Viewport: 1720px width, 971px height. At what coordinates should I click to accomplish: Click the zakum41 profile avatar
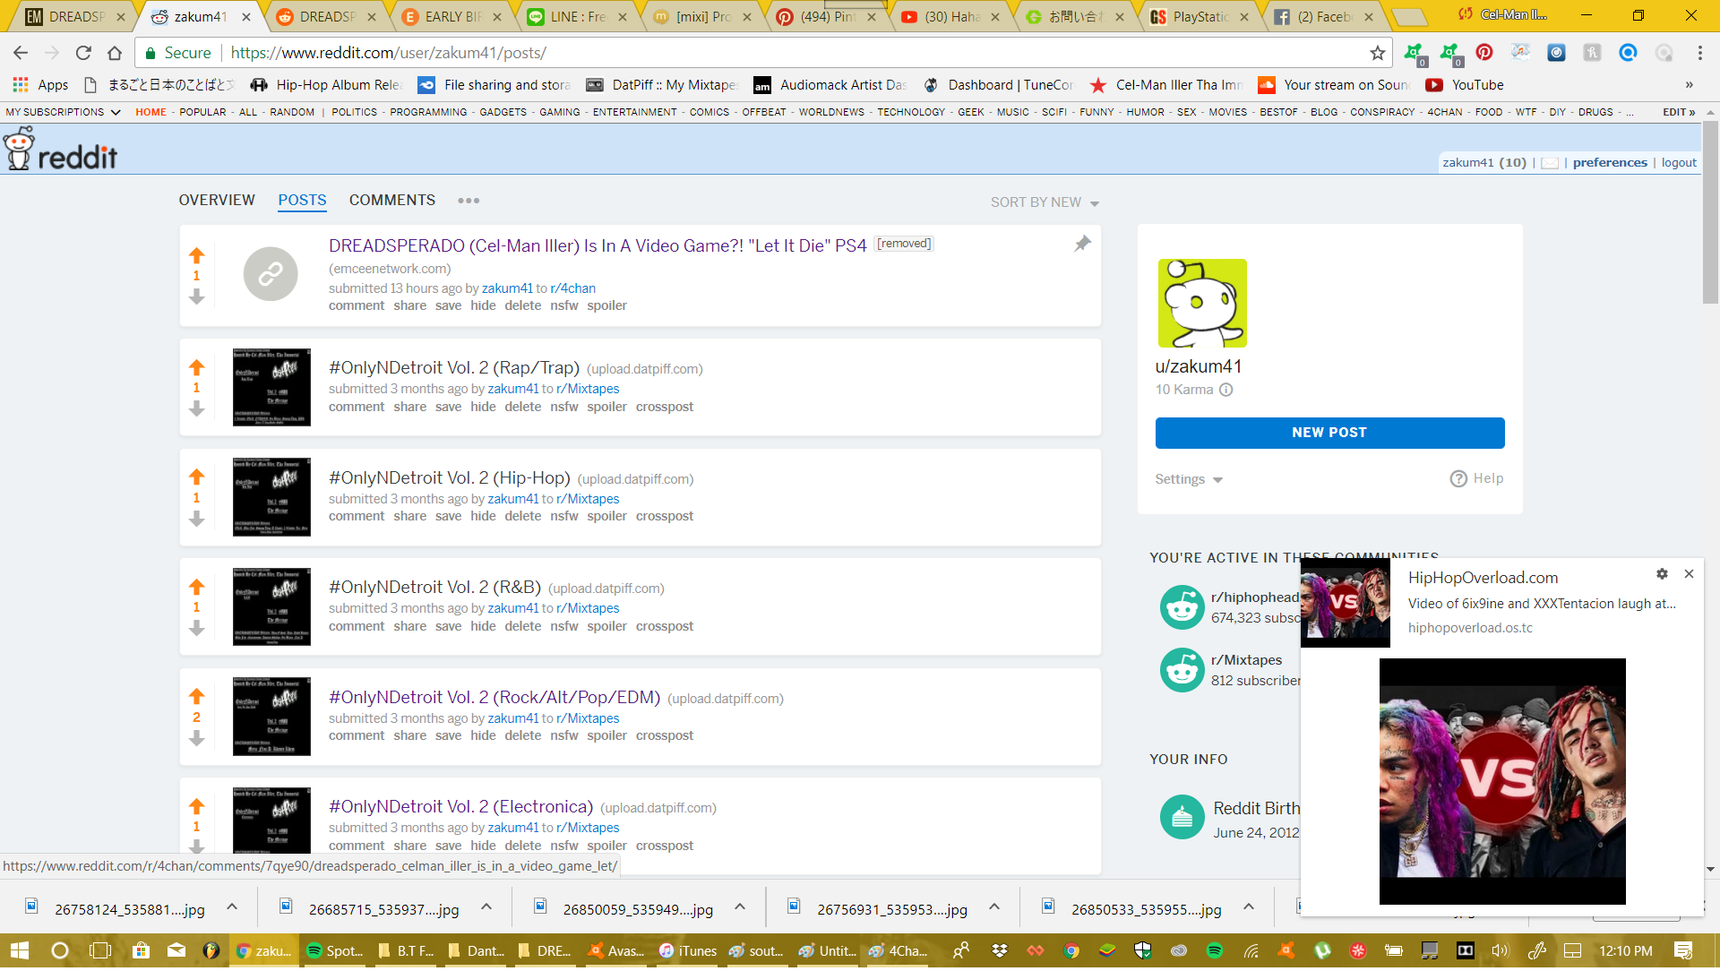1202,303
